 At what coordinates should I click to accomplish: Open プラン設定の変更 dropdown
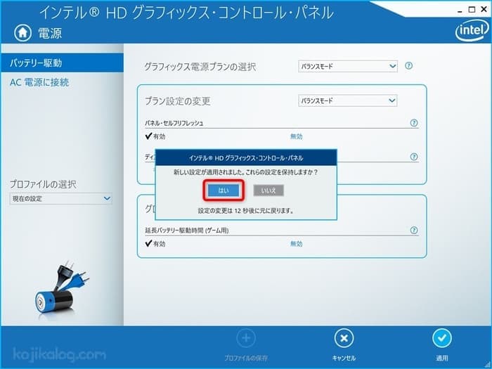pyautogui.click(x=348, y=101)
